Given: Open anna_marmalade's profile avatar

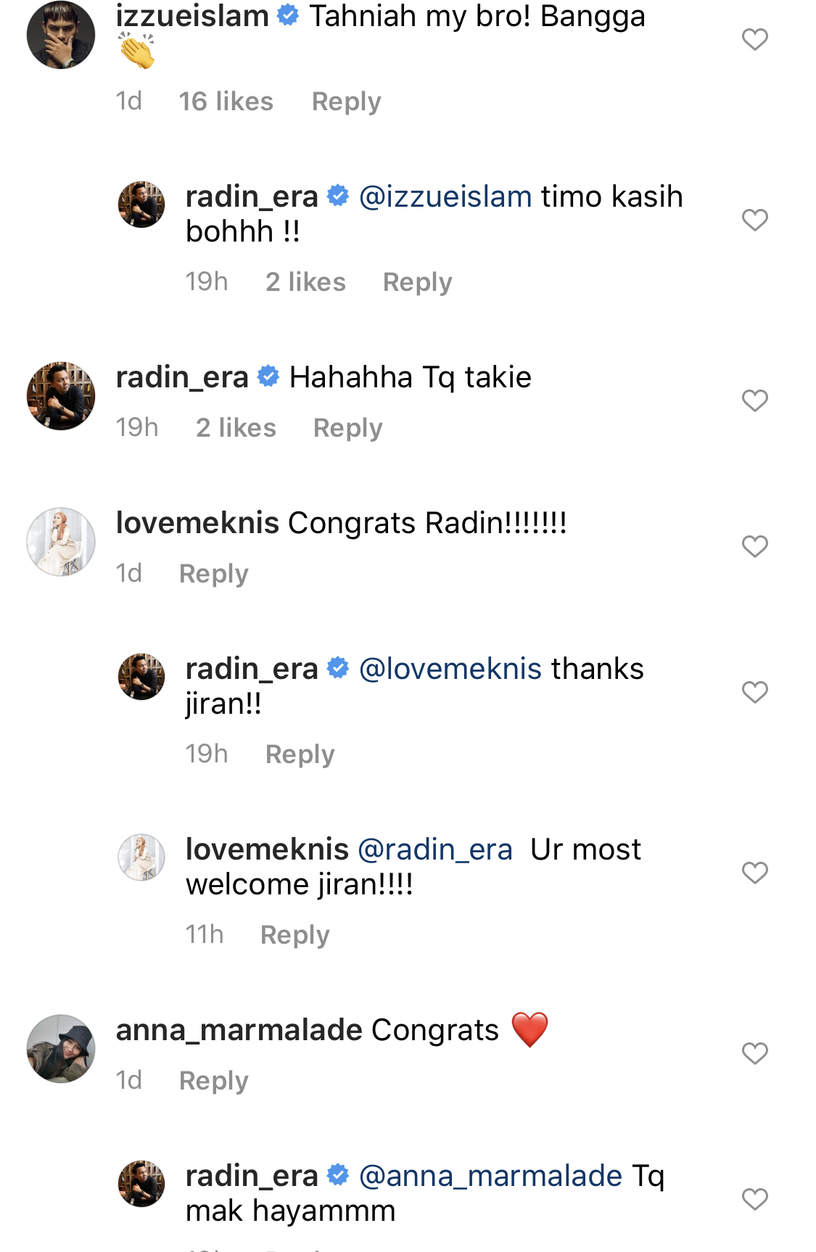Looking at the screenshot, I should (x=61, y=1049).
